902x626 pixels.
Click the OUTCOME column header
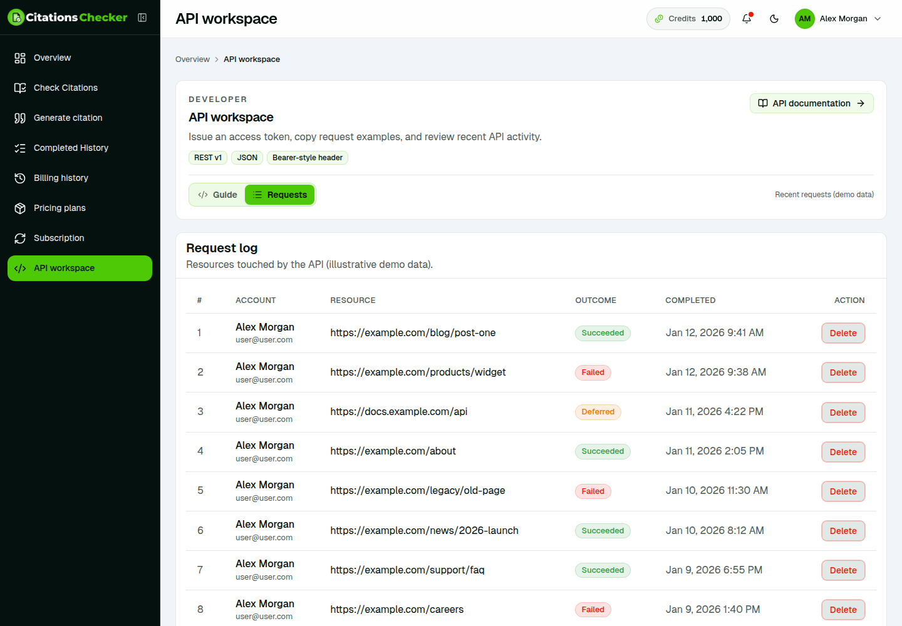point(596,300)
